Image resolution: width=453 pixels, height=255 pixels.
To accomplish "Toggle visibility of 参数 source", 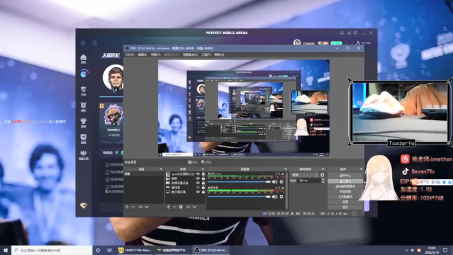I will [x=198, y=178].
